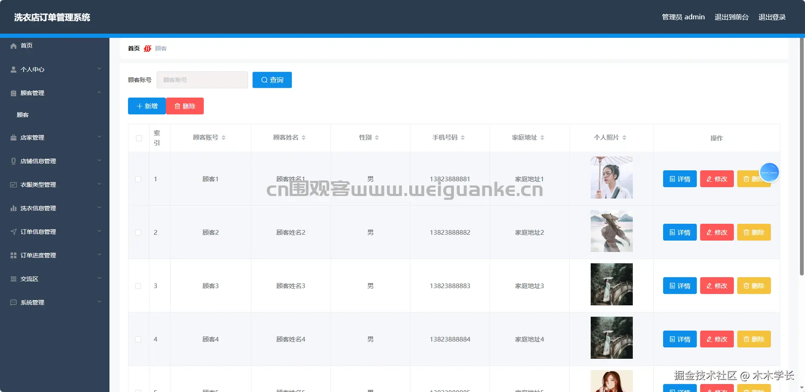Open the 首页 sidebar menu item
The width and height of the screenshot is (805, 392).
55,45
